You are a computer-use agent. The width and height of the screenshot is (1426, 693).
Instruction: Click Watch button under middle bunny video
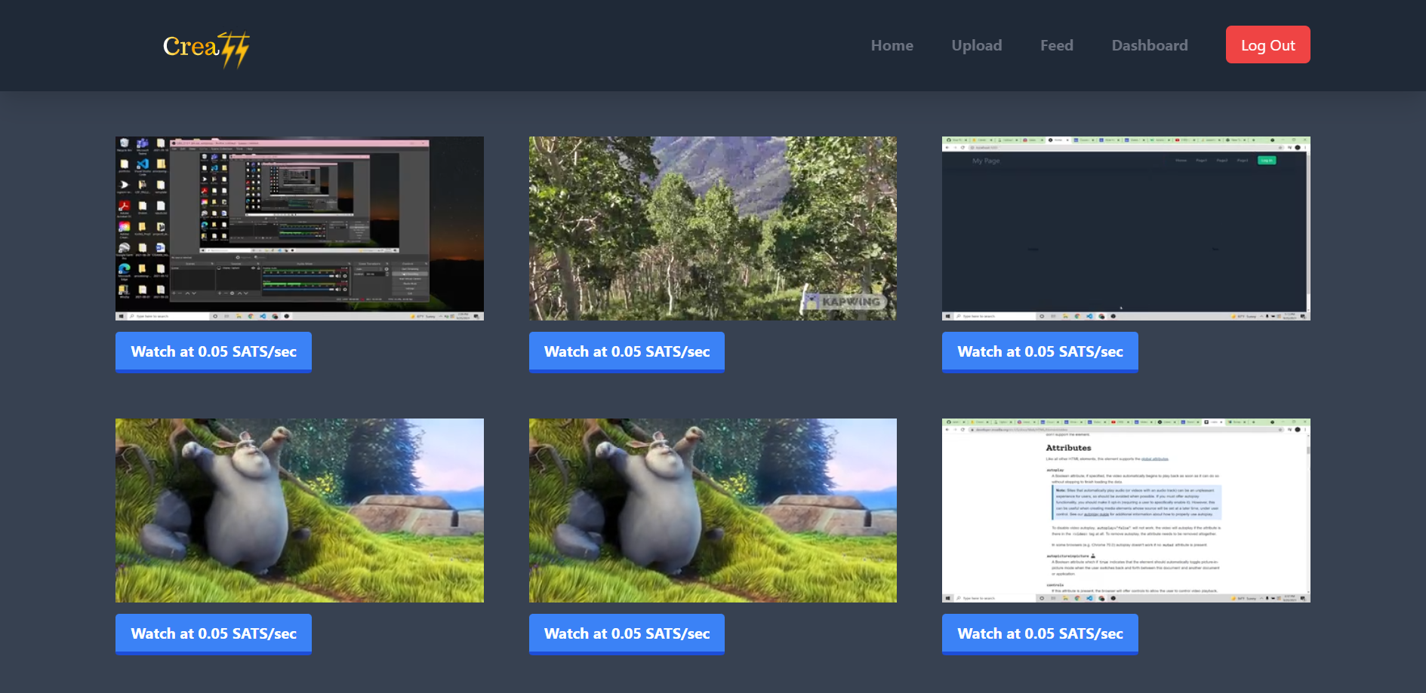pos(627,634)
